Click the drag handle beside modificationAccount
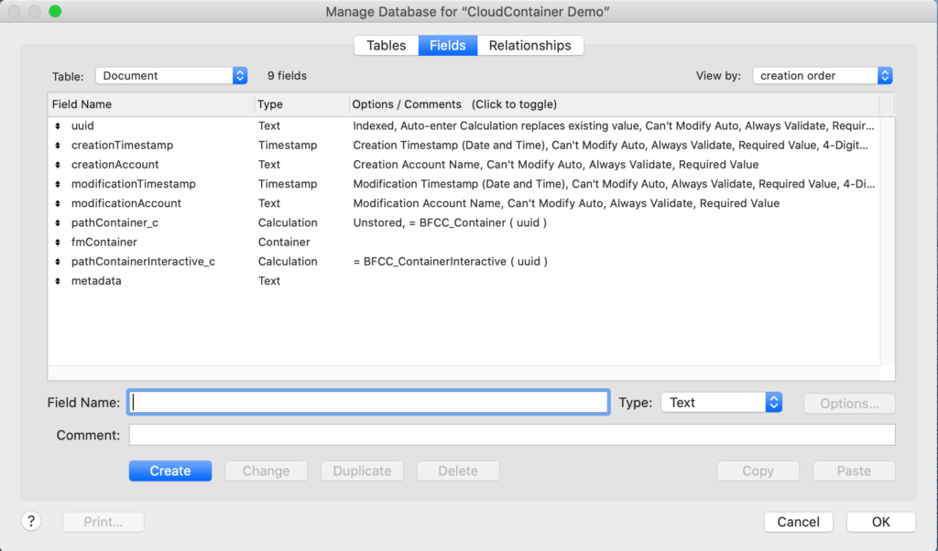 (x=59, y=204)
